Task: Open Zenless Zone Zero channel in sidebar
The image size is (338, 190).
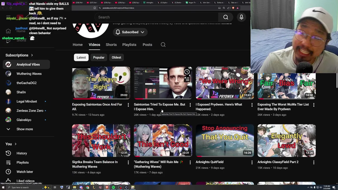Action: pos(26,111)
